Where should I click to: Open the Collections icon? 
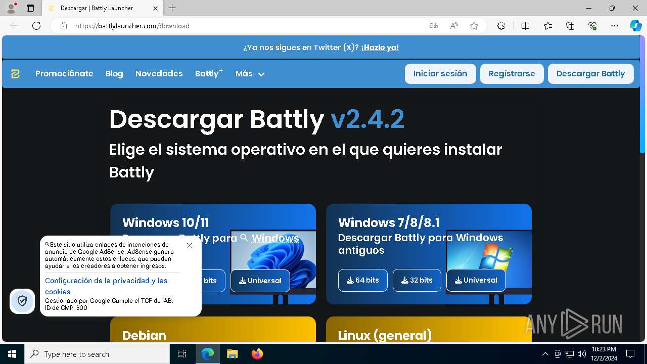pyautogui.click(x=570, y=26)
